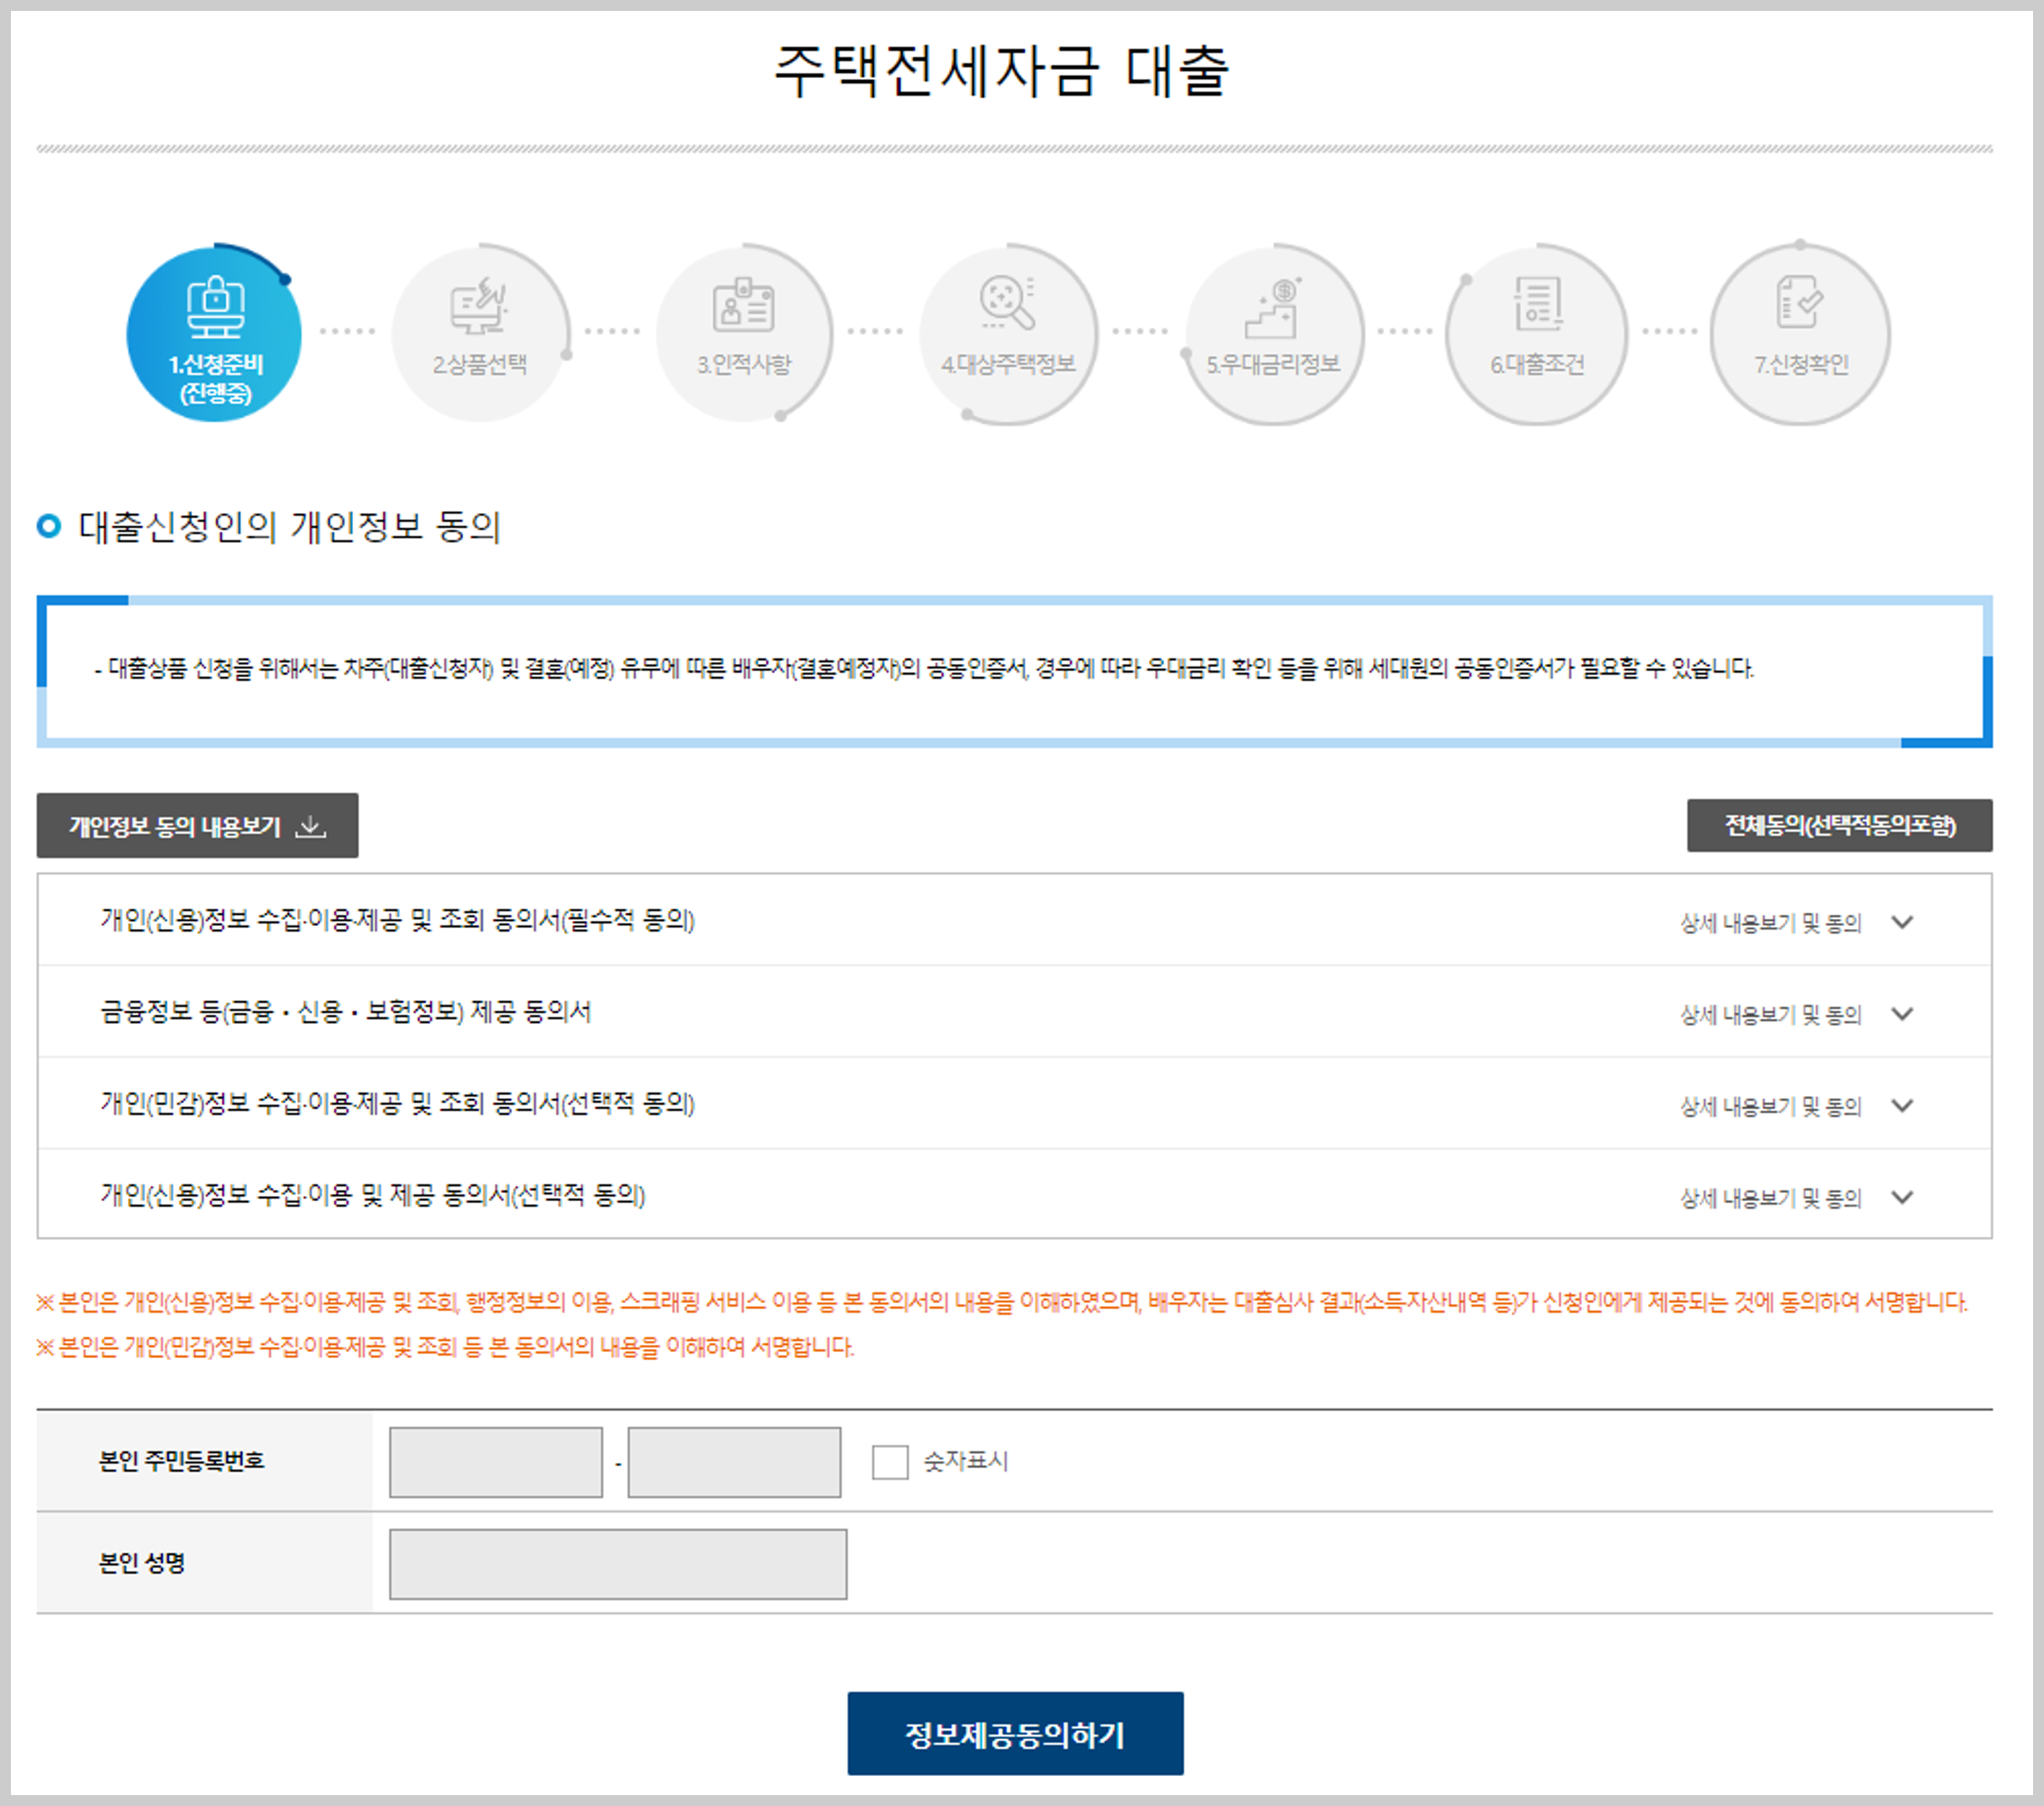Expand 개인(신용)정보 수집·이용 및 제공 선택적 동의 chevron
This screenshot has width=2044, height=1806.
point(1902,1197)
